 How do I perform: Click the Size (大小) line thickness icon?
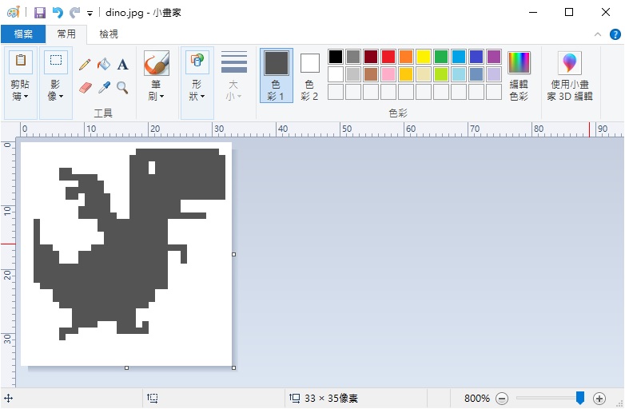point(234,62)
